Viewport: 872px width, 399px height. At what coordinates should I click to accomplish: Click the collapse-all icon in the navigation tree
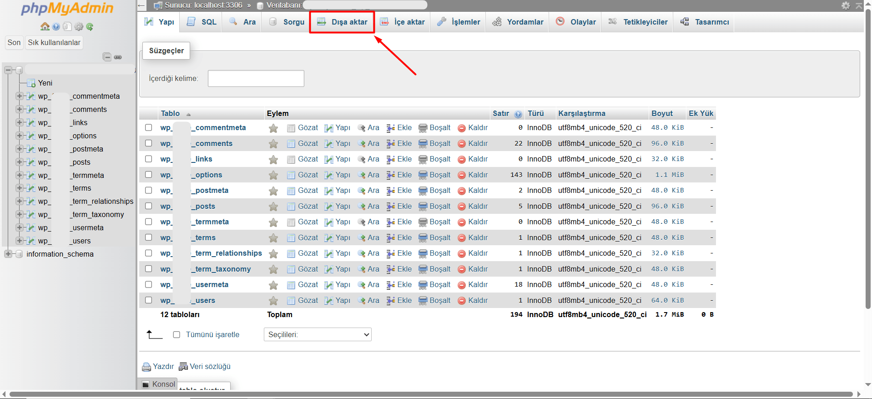(107, 57)
